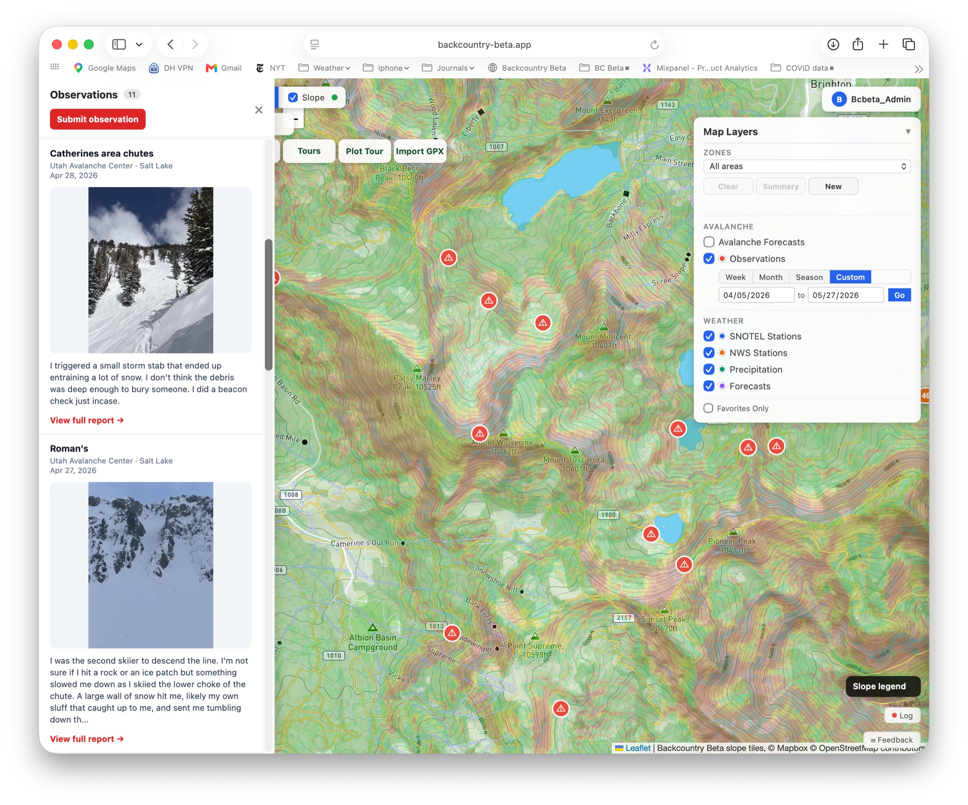The image size is (968, 805).
Task: Click the observation marker near Mount Wolverine
Action: pos(480,433)
